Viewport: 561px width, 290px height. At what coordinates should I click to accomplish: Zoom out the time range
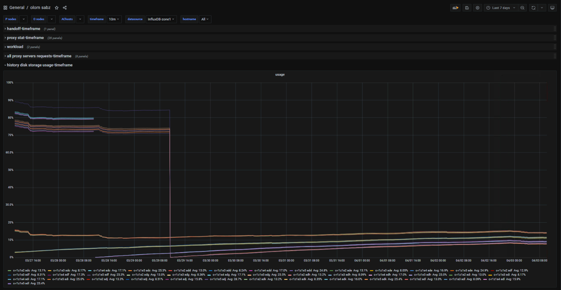coord(522,8)
